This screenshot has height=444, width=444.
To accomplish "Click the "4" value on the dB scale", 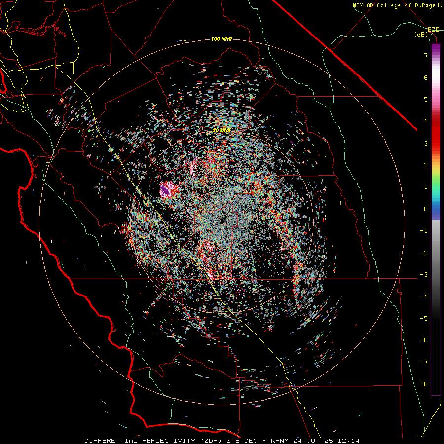I will point(426,121).
